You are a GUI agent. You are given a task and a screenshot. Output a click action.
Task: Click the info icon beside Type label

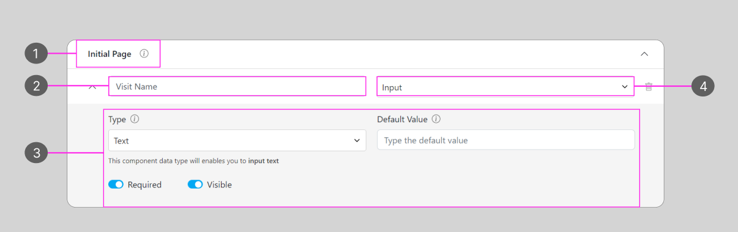tap(135, 119)
